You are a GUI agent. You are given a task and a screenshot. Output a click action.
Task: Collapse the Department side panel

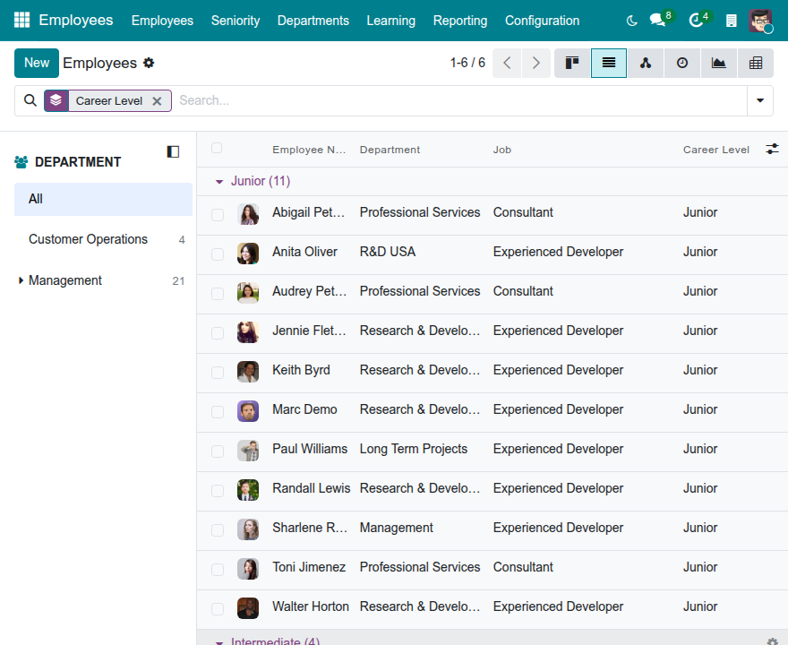click(173, 151)
